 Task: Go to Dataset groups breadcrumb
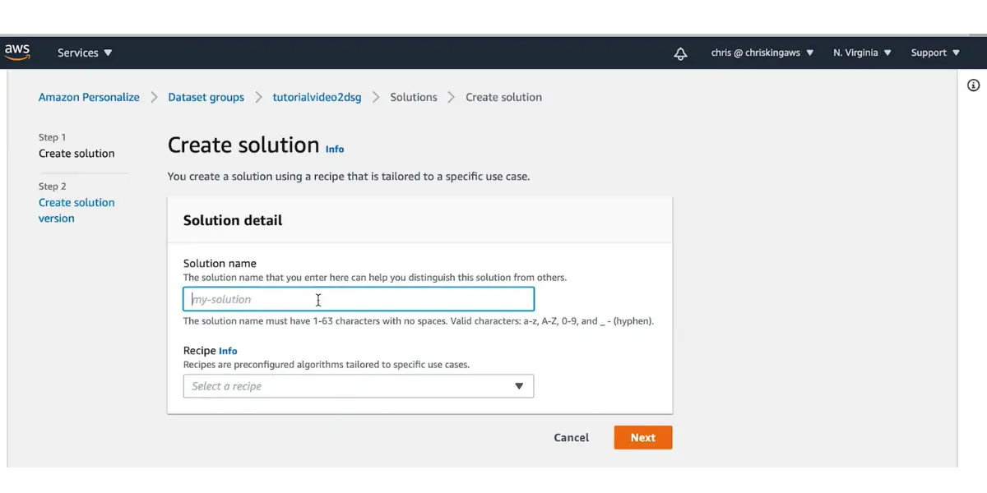tap(206, 97)
